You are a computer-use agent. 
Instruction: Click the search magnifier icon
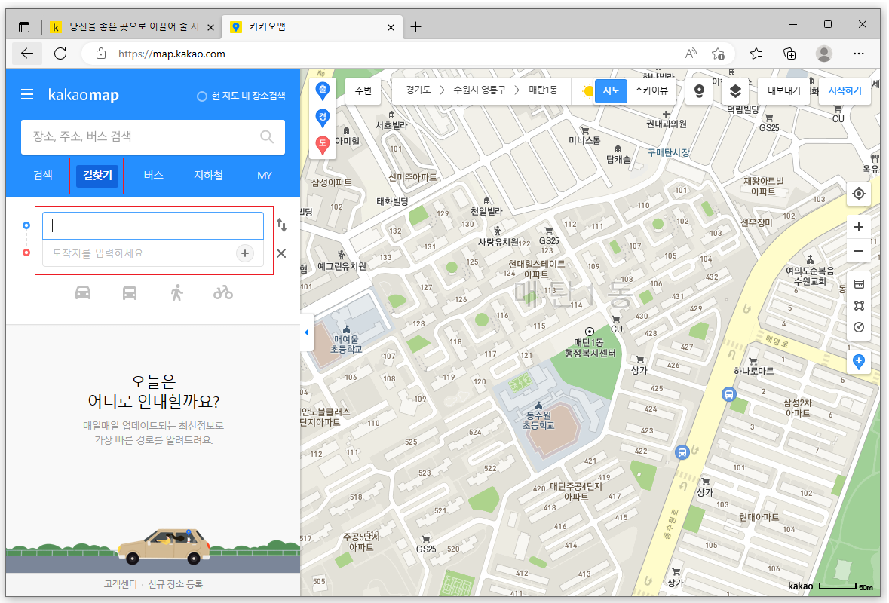[266, 136]
